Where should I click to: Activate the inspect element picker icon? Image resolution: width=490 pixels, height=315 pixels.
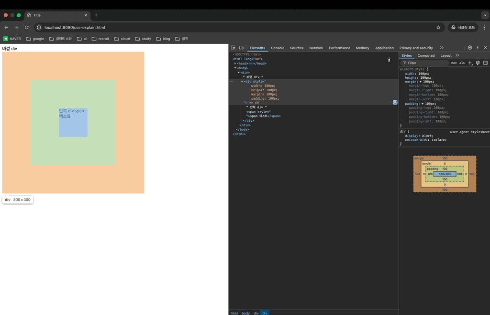click(234, 48)
